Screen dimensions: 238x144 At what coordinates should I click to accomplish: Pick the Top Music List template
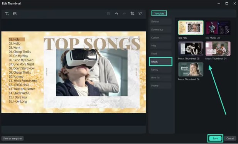coord(218,28)
